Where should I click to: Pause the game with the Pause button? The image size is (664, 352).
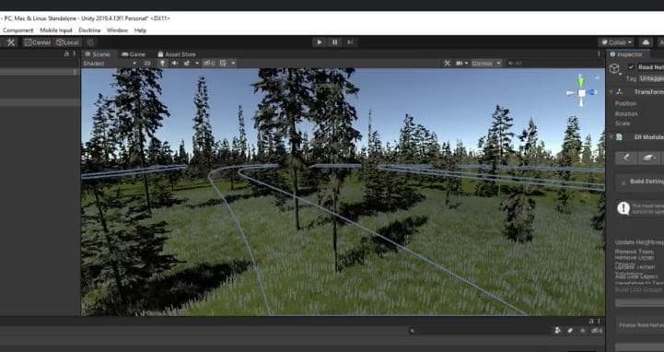334,42
